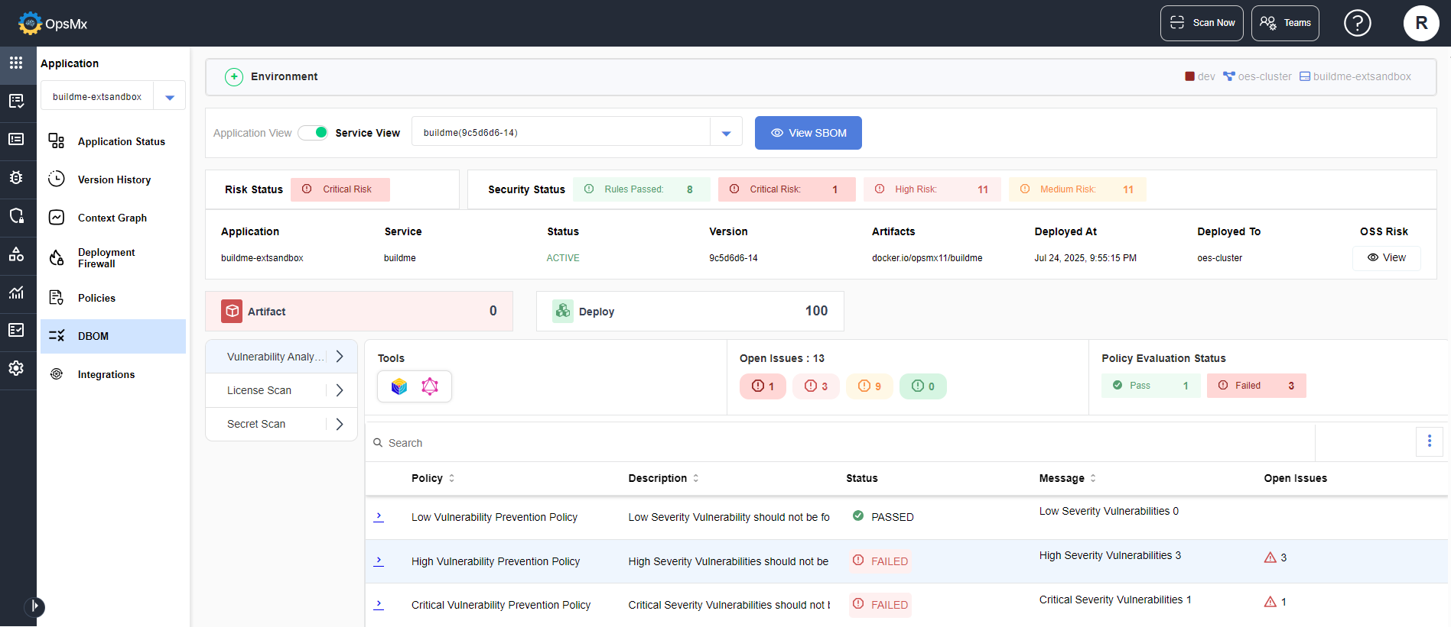Open the buildme-extsandbox application dropdown
Image resolution: width=1451 pixels, height=627 pixels.
tap(170, 97)
